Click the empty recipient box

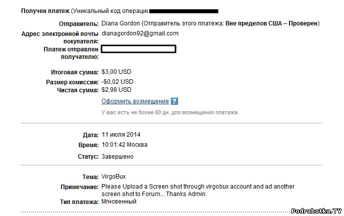[138, 49]
